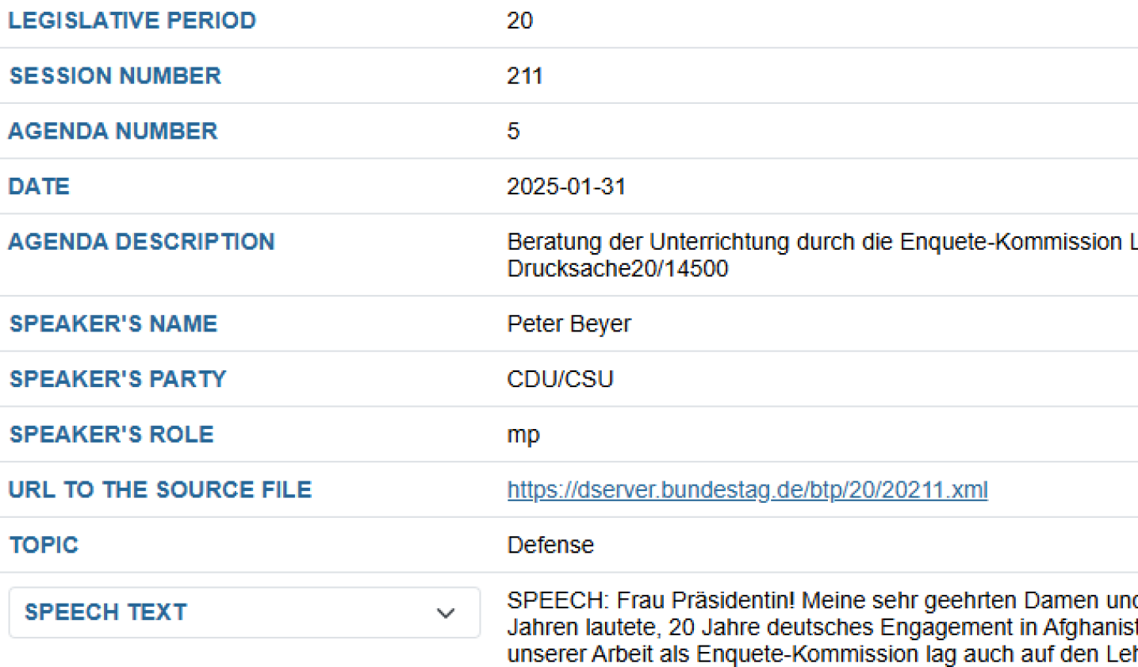The image size is (1138, 667).
Task: Click the CDU/CSU party value
Action: (560, 379)
